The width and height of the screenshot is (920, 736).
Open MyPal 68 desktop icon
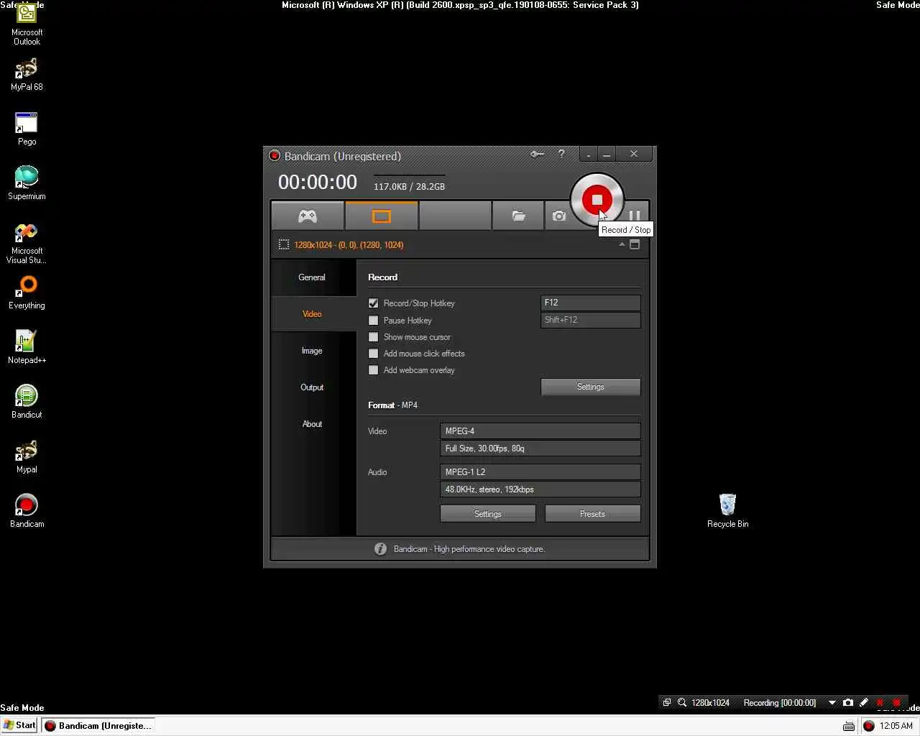(x=27, y=75)
